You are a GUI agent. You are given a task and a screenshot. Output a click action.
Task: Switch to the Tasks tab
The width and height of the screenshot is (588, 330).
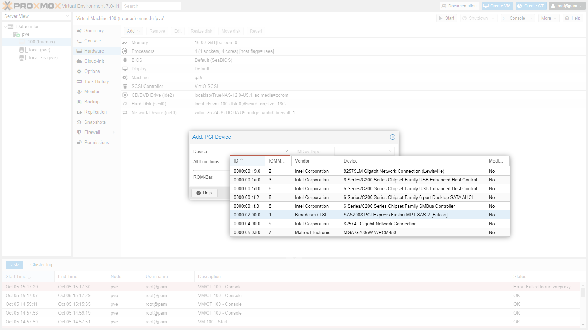coord(14,265)
